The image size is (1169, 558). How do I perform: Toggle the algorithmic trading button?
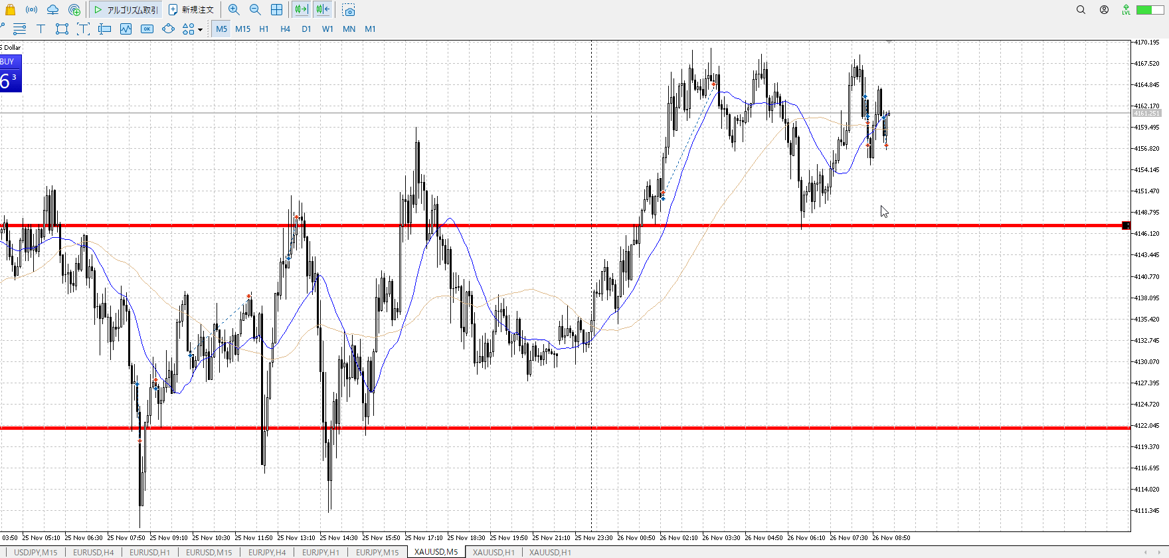pos(126,10)
